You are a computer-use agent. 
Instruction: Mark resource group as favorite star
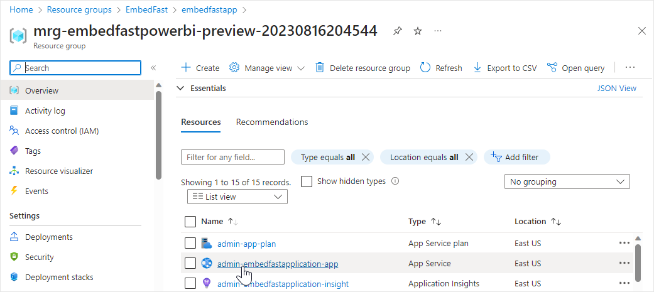(x=418, y=31)
